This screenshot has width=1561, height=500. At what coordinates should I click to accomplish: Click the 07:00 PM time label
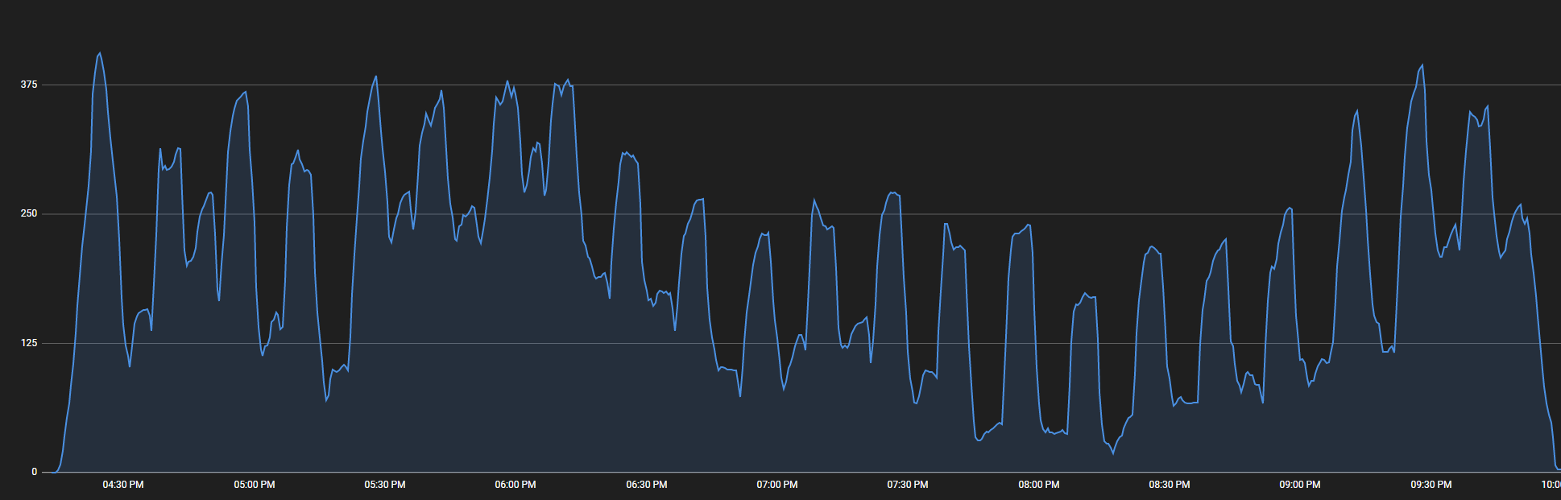777,485
